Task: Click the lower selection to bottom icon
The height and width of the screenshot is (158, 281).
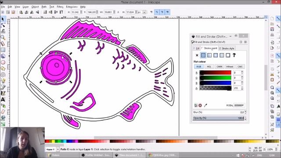Action: click(x=45, y=12)
